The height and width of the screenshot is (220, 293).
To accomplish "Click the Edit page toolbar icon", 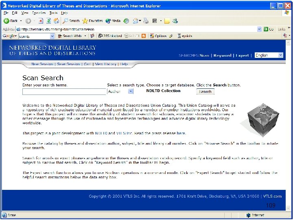I will 155,21.
